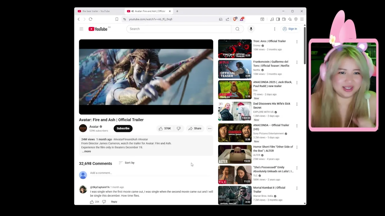Open options for Frankenstein teaser
The image size is (385, 216).
tap(297, 62)
